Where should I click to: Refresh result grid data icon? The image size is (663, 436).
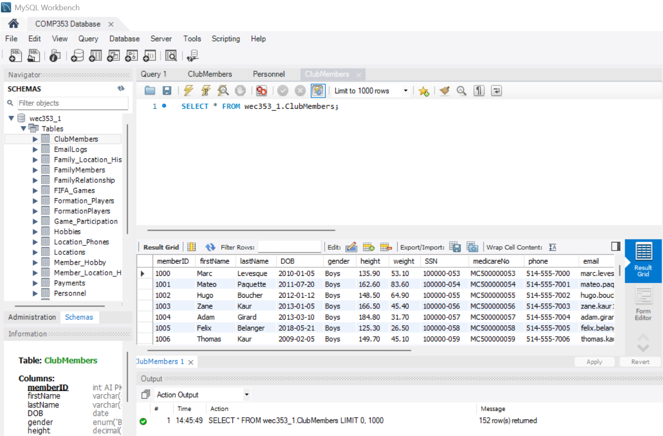(x=210, y=247)
